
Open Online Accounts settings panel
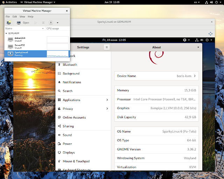point(83,117)
